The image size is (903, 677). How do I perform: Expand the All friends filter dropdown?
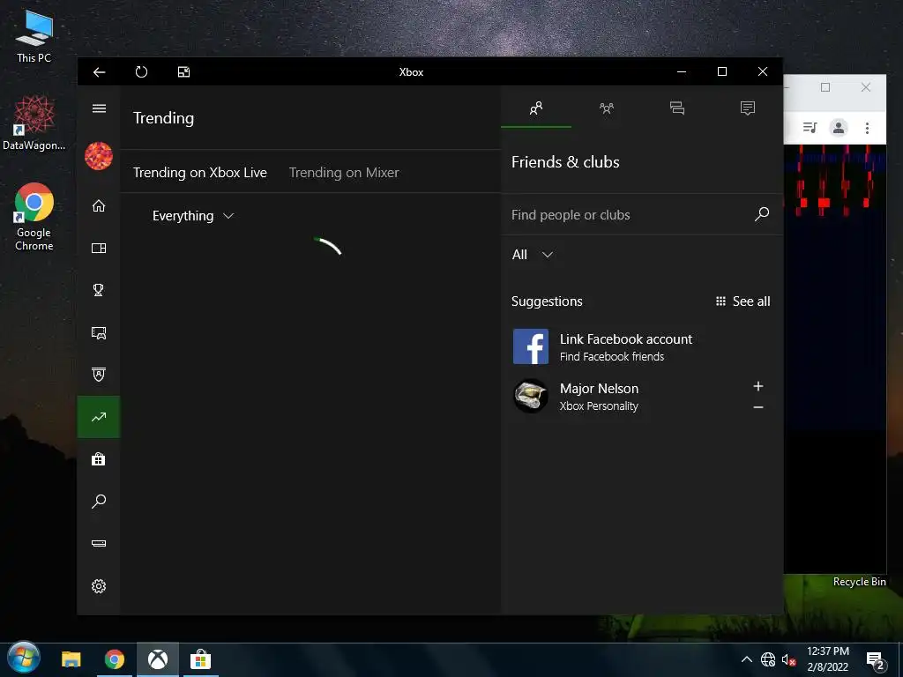pos(533,255)
